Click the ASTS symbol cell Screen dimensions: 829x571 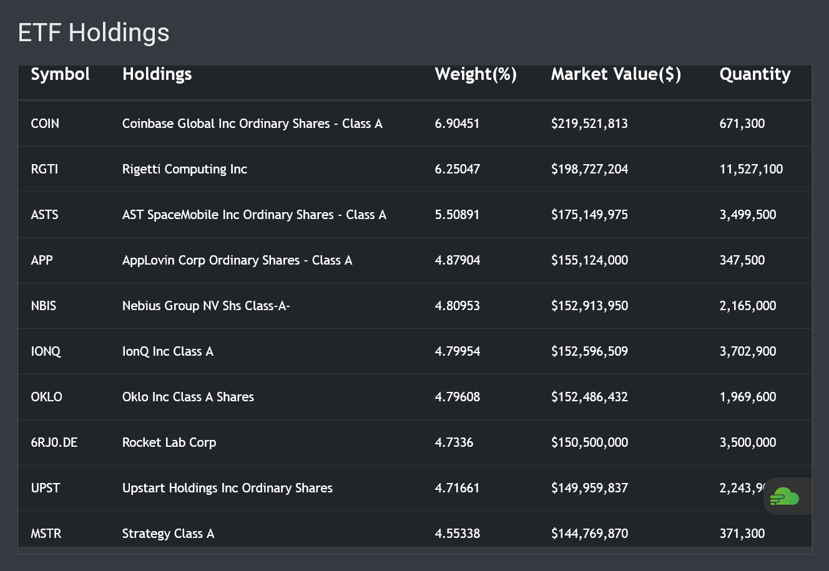pos(44,215)
